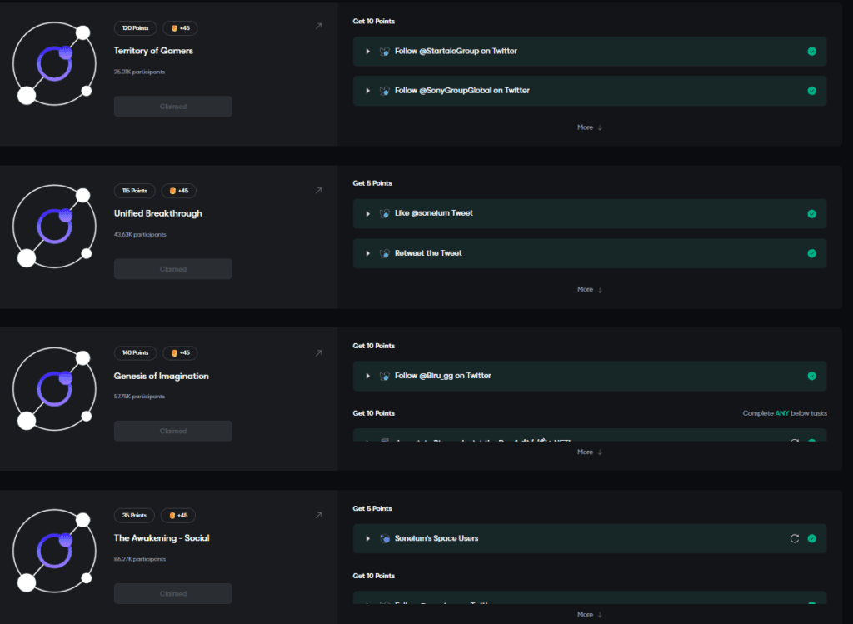Click the 120 Points badge
Viewport: 853px width, 624px height.
[x=135, y=28]
